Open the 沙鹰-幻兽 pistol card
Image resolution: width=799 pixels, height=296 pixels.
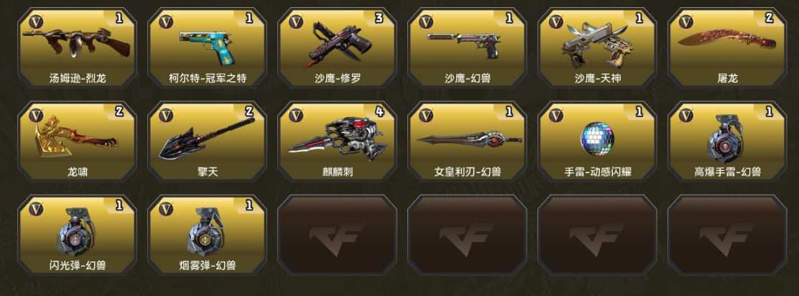[x=467, y=48]
